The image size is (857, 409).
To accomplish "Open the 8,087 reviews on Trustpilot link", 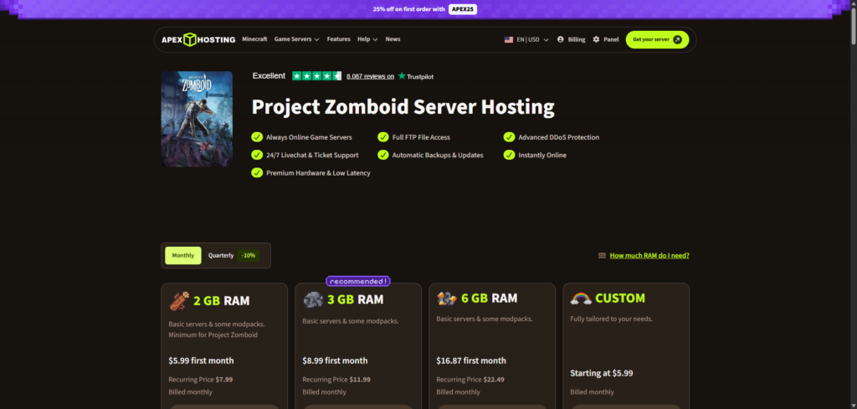I will (370, 76).
